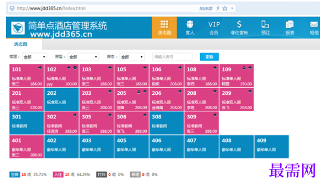Click the arrow icon on room 306

point(145,115)
